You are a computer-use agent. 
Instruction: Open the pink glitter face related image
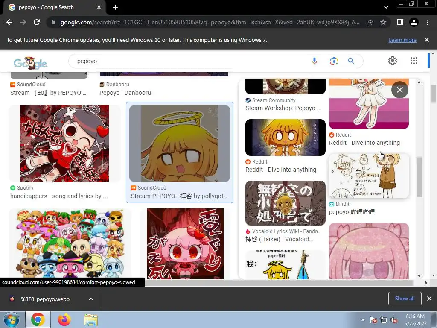pos(369,251)
